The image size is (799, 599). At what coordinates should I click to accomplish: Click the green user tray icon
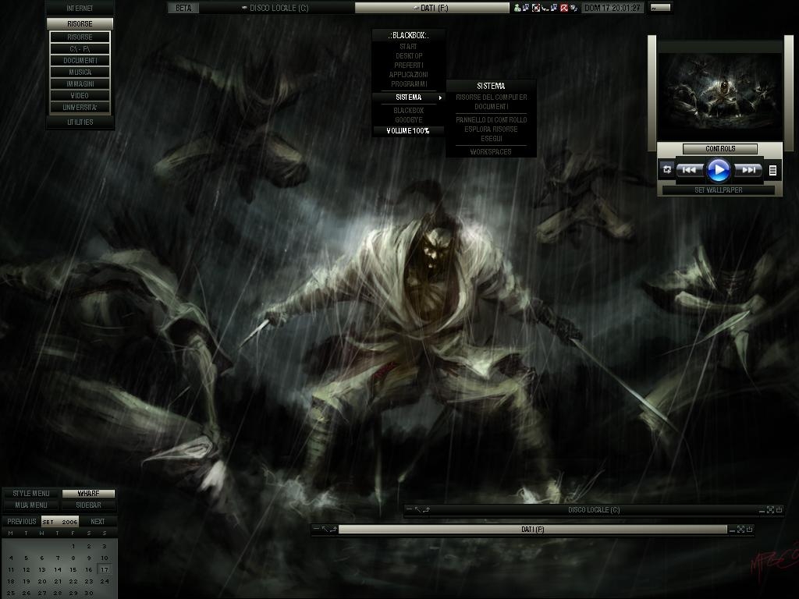(x=517, y=8)
